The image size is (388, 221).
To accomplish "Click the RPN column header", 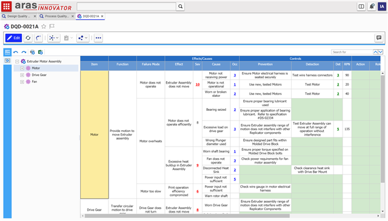I will click(347, 64).
